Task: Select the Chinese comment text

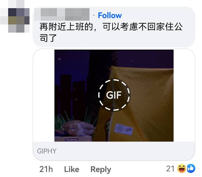Action: pos(111,32)
